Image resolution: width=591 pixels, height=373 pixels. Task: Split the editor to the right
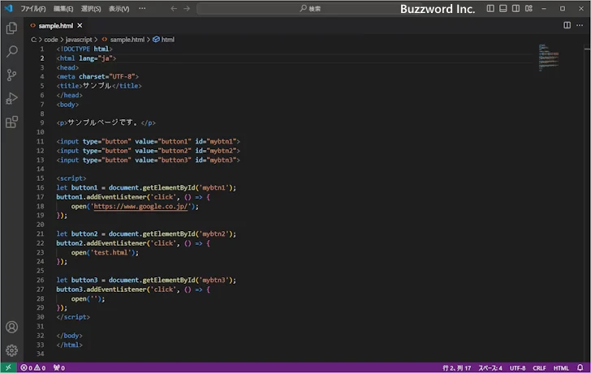tap(567, 25)
